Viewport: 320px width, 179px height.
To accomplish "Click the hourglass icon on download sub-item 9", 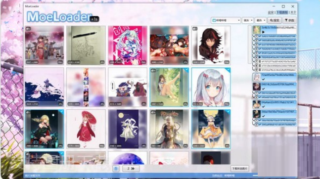I will click(260, 70).
